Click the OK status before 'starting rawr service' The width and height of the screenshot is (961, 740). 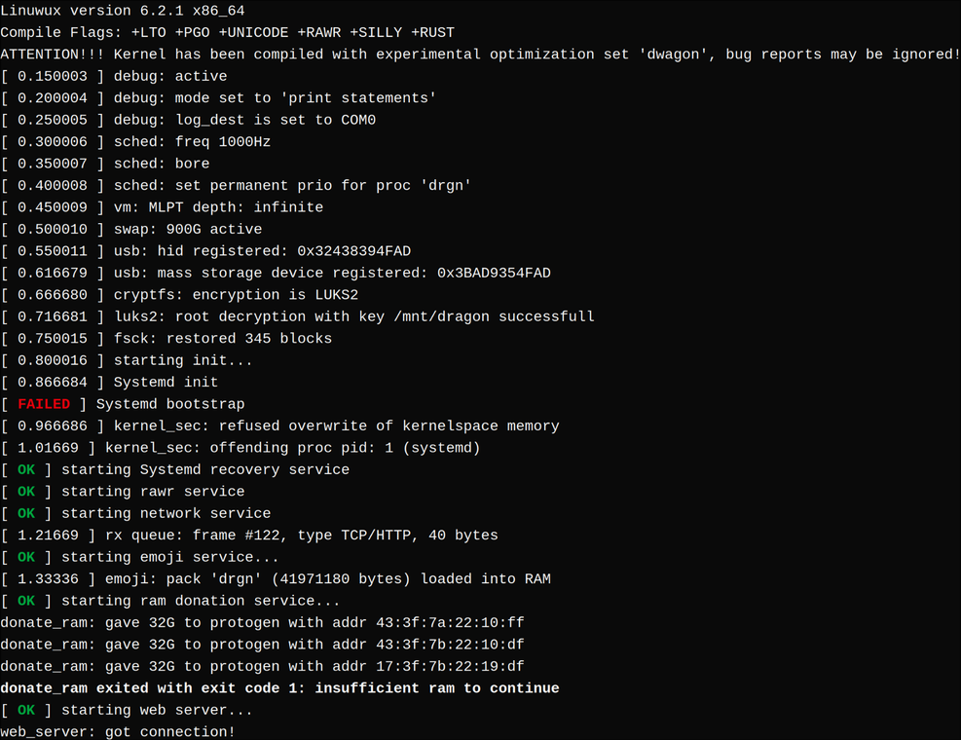point(26,492)
